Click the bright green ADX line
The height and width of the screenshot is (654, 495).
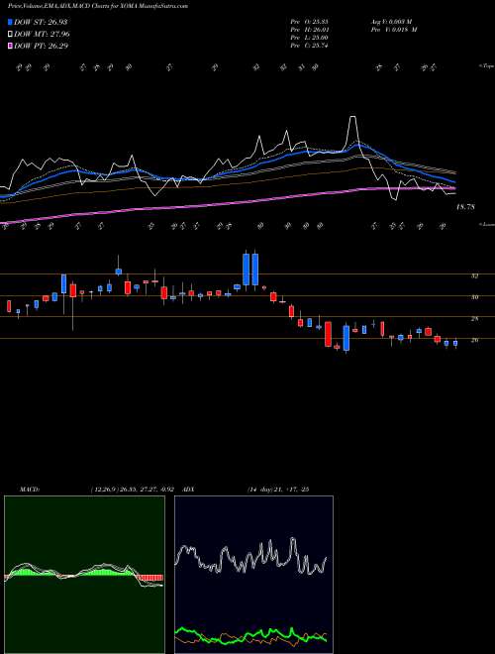pos(250,635)
